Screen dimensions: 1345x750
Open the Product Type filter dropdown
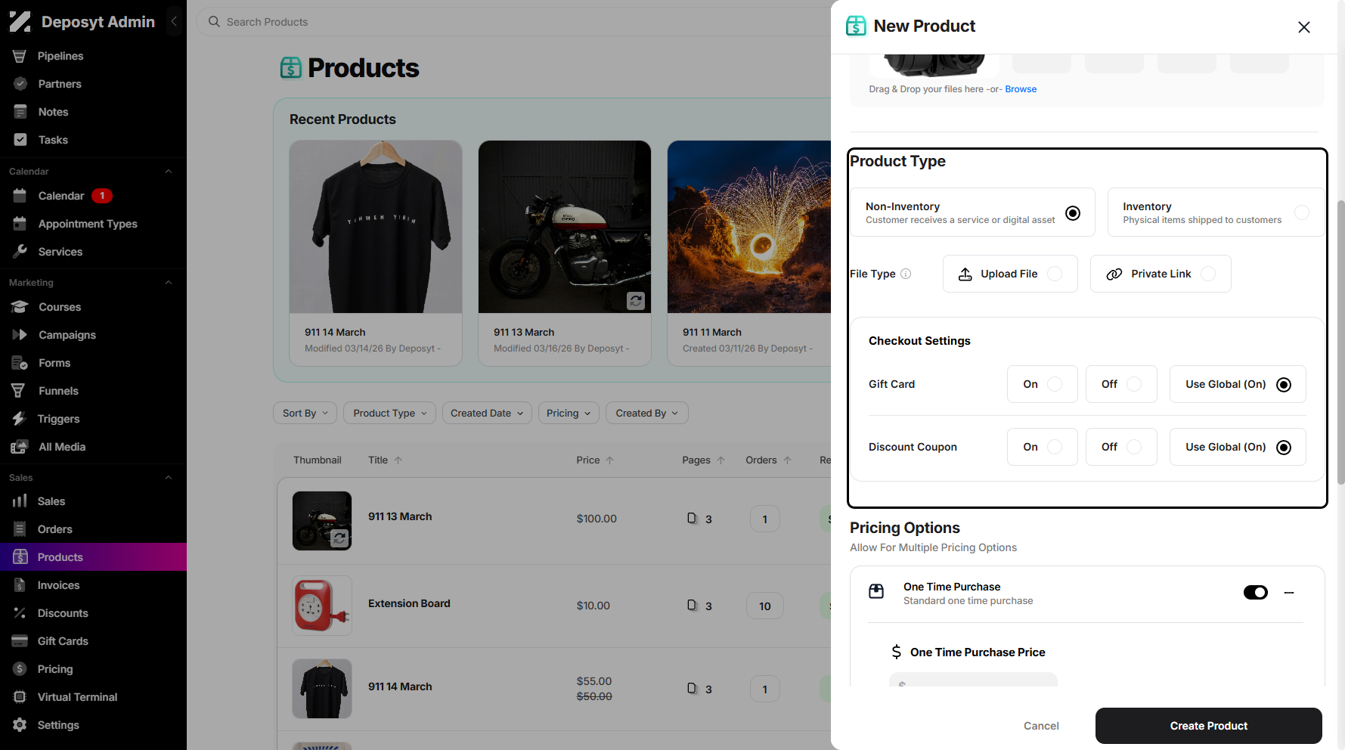pos(390,414)
